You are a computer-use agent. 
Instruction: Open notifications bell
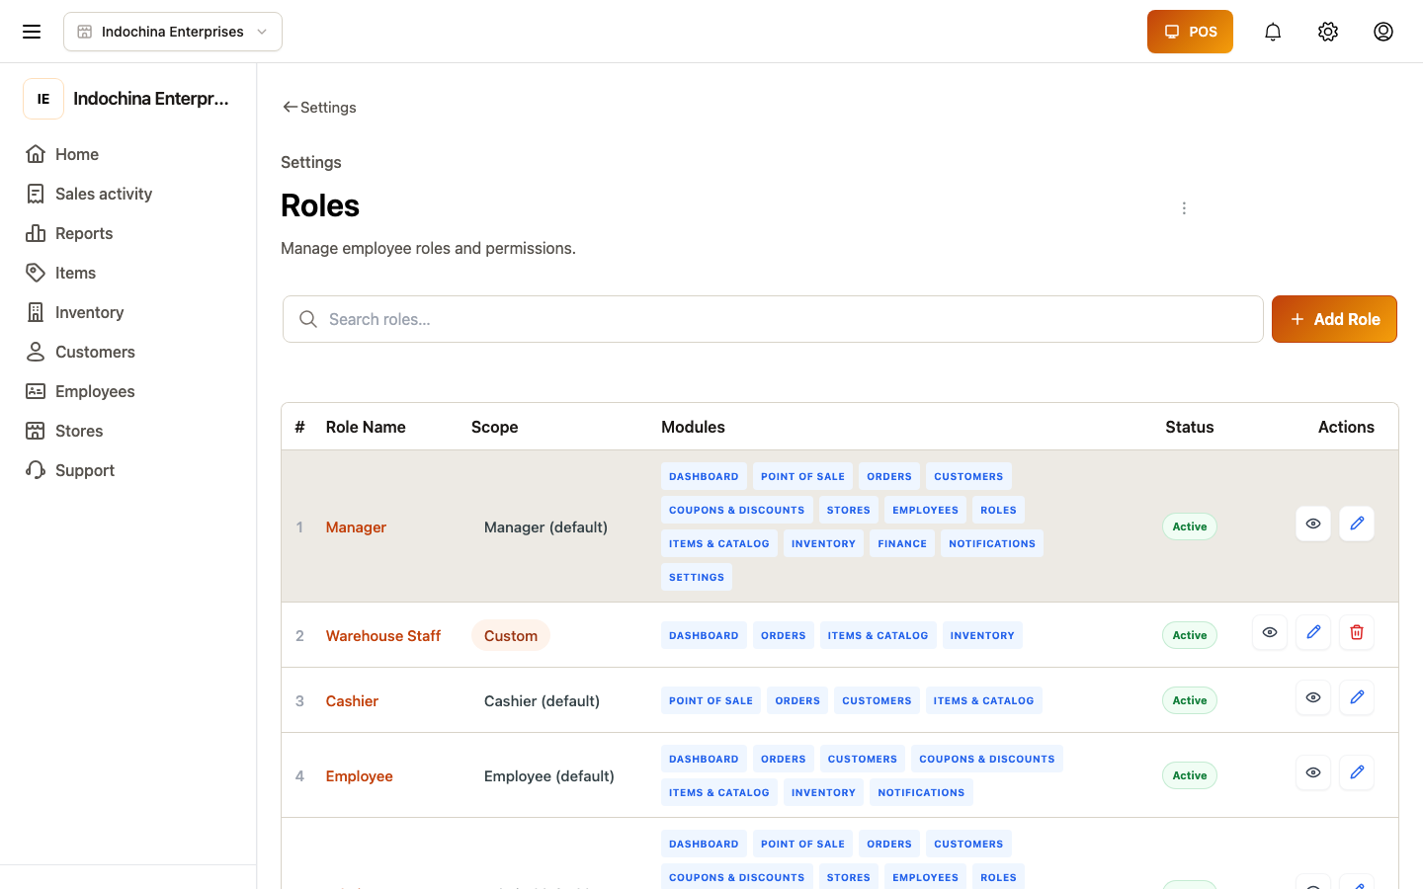tap(1273, 32)
